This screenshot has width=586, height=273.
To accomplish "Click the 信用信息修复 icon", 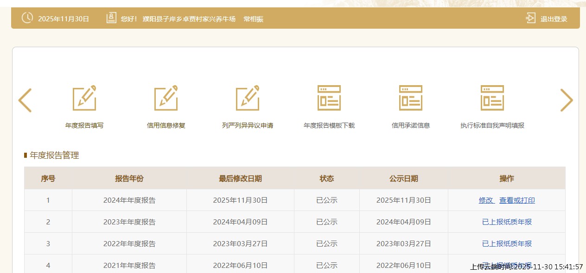I will pyautogui.click(x=166, y=98).
